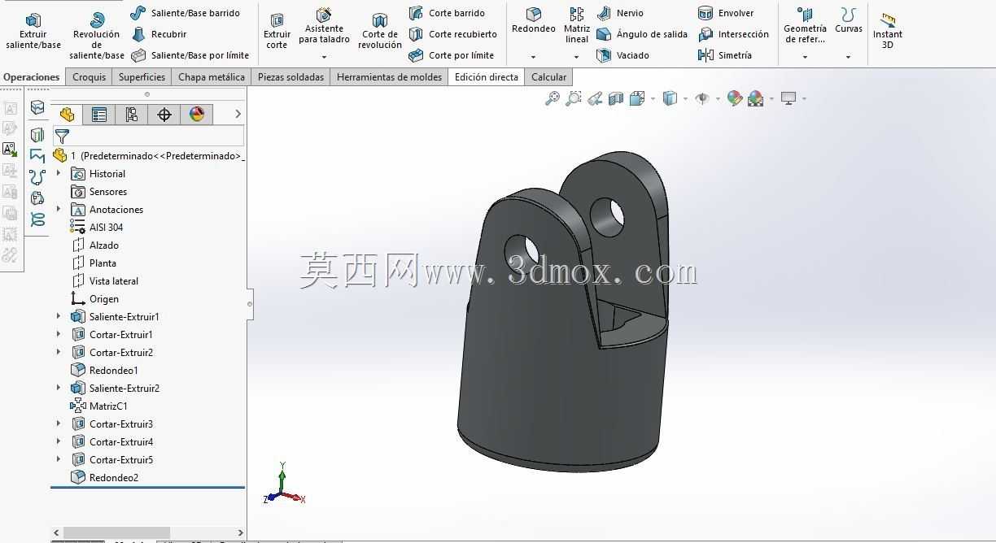Choose the Envolver tool
996x543 pixels.
726,13
